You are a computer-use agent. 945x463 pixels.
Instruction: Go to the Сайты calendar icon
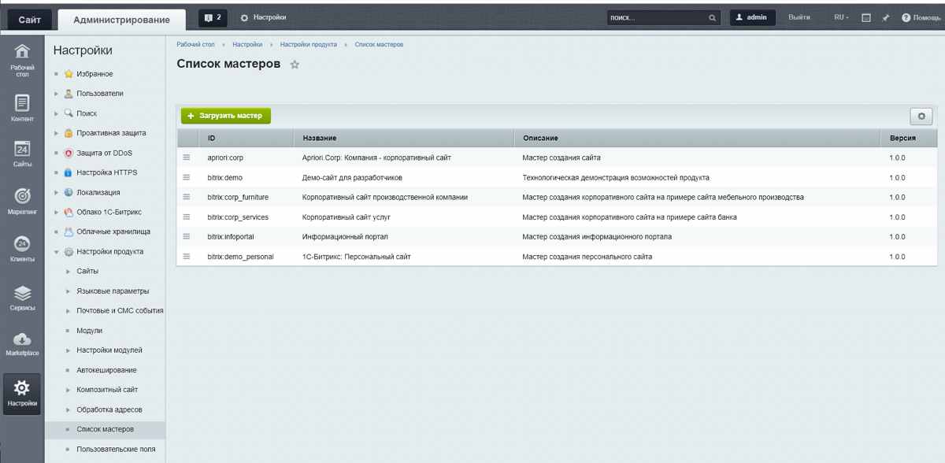coord(22,150)
